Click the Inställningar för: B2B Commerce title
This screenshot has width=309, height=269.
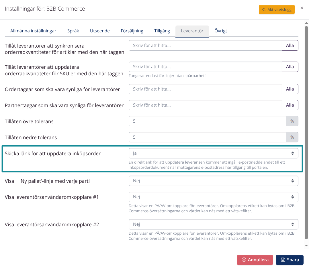click(x=45, y=9)
